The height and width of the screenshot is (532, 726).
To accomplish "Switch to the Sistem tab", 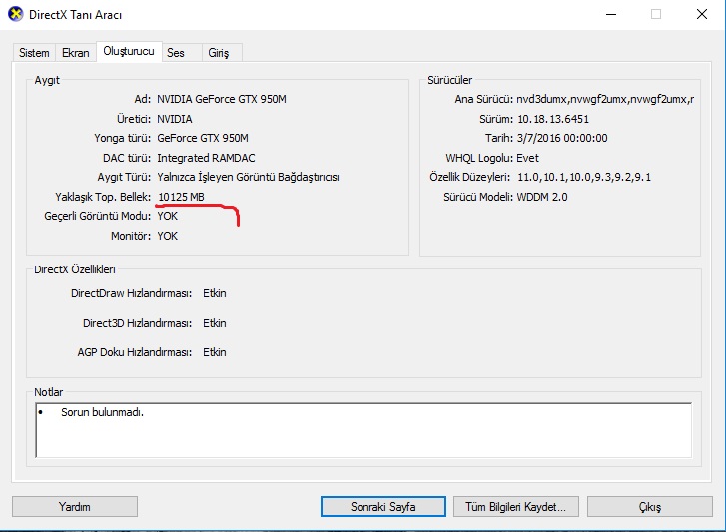I will (34, 53).
